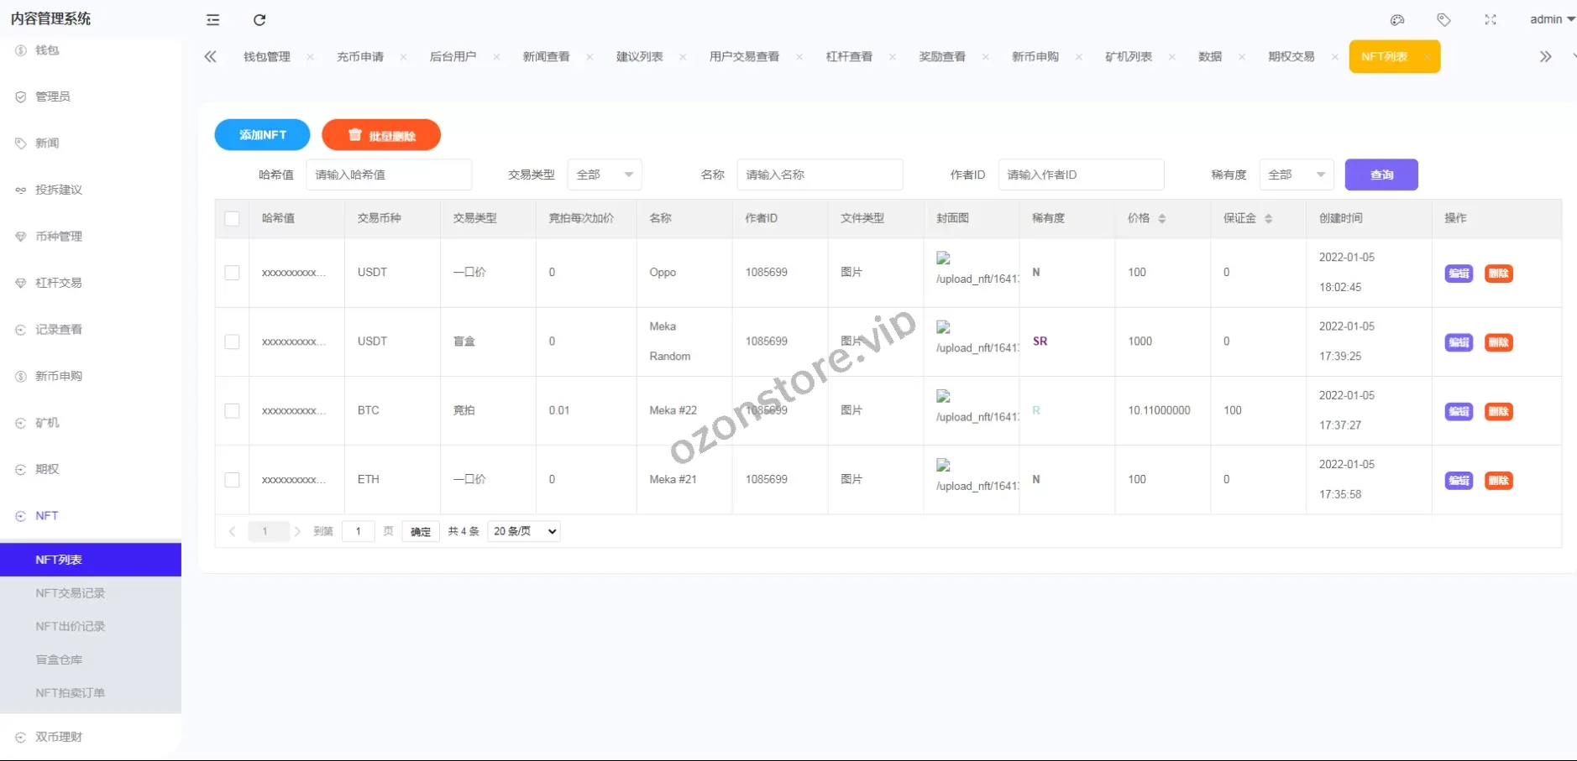This screenshot has width=1577, height=761.
Task: Tick the checkbox for Meka #22 row
Action: pos(233,411)
